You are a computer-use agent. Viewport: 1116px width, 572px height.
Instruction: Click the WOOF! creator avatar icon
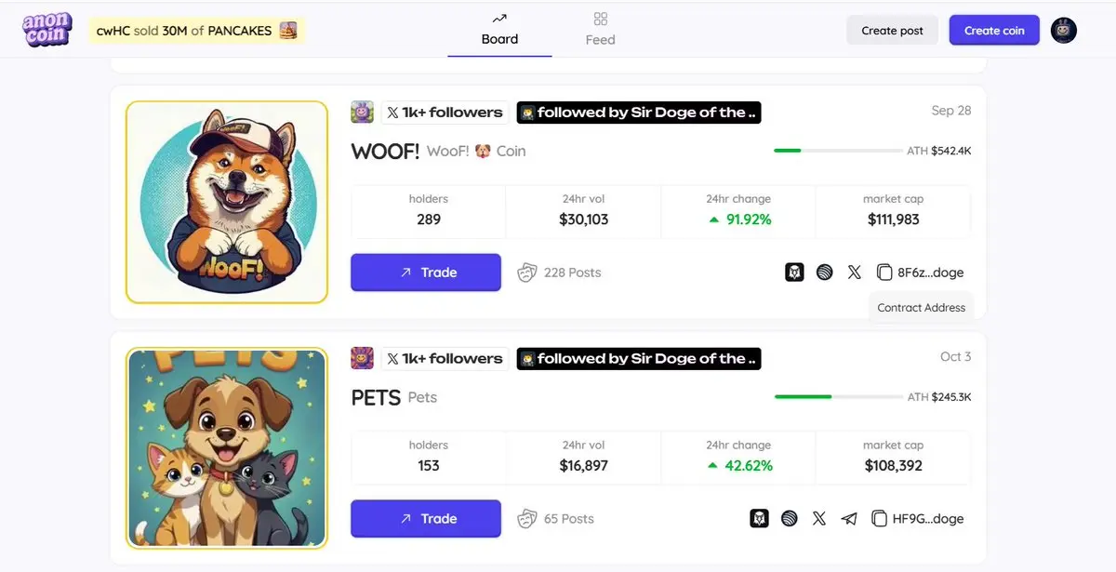coord(362,113)
